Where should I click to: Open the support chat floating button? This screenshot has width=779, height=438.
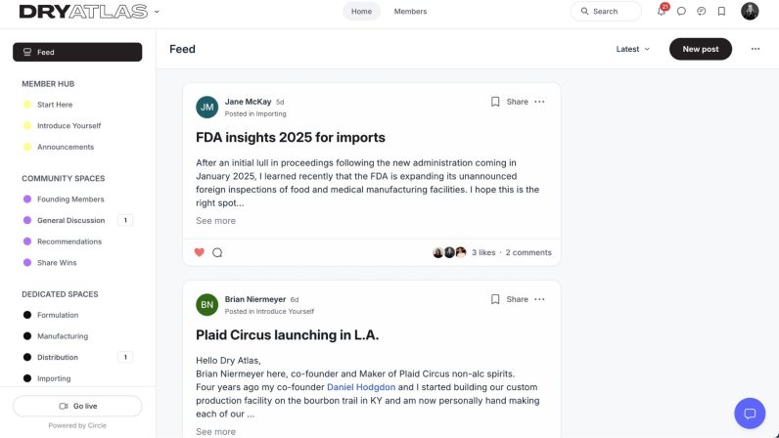(x=750, y=414)
